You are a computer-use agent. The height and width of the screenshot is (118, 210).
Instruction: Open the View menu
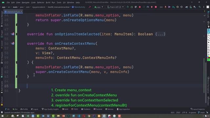tap(18, 2)
